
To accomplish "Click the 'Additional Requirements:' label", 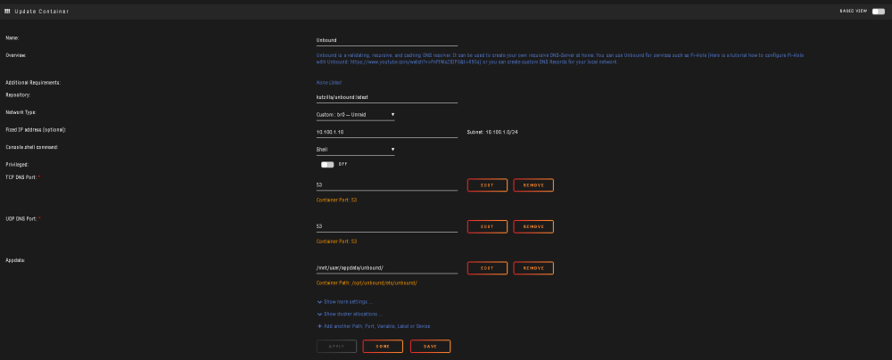I will click(x=33, y=83).
